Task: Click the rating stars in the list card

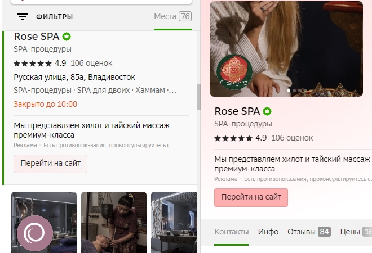Action: (32, 63)
